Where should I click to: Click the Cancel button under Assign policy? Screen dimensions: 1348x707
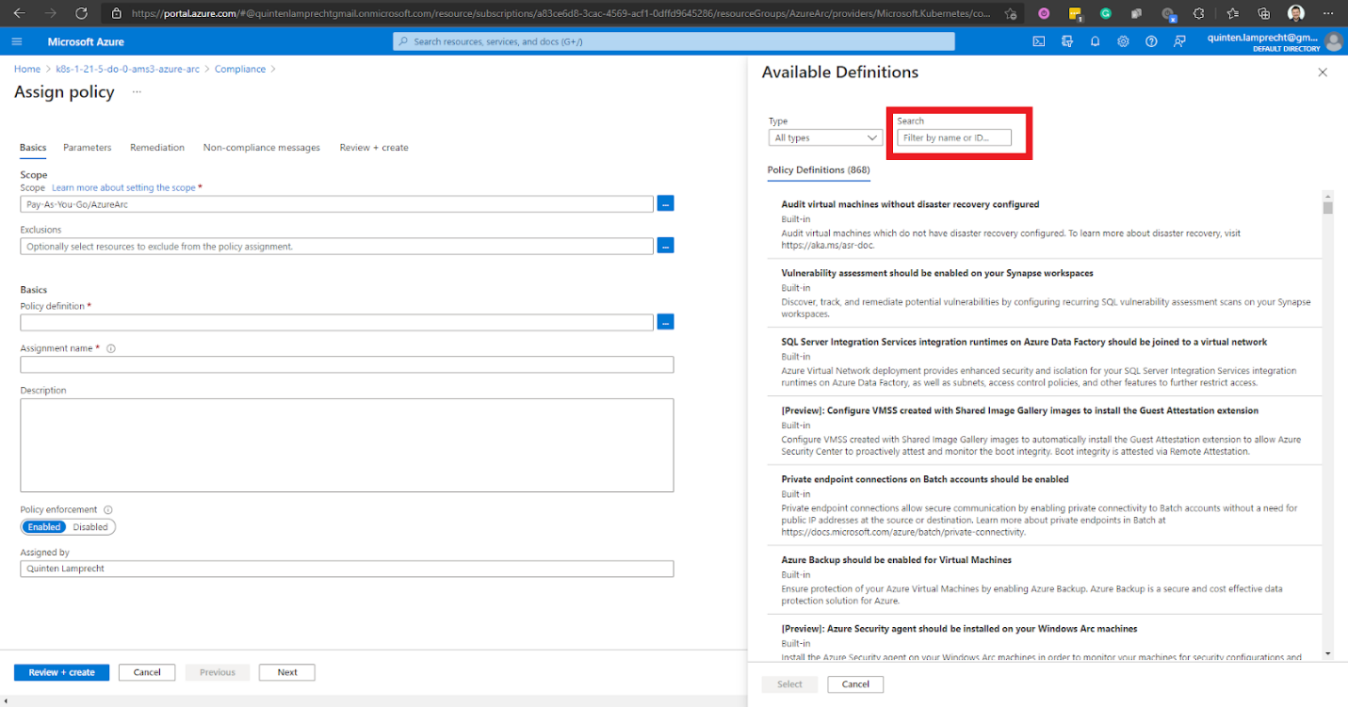147,672
